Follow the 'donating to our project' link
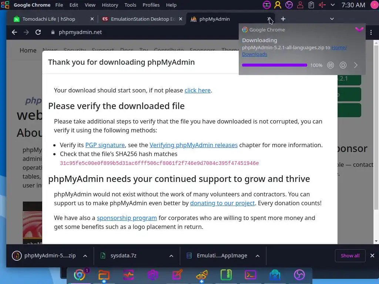Screen dimensions: 379x284 (x=222, y=203)
